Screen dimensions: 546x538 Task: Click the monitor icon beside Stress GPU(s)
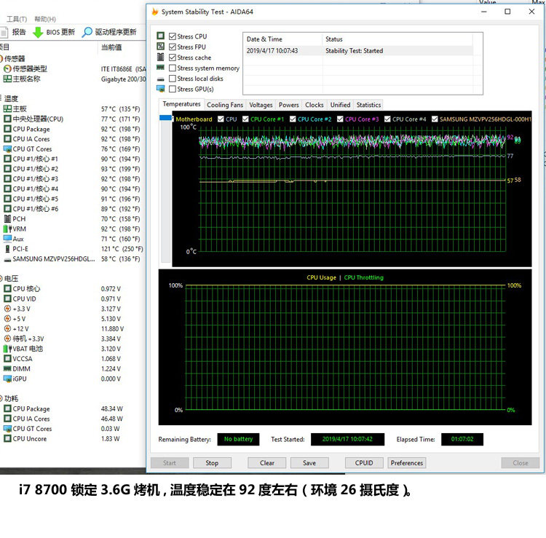pyautogui.click(x=161, y=89)
